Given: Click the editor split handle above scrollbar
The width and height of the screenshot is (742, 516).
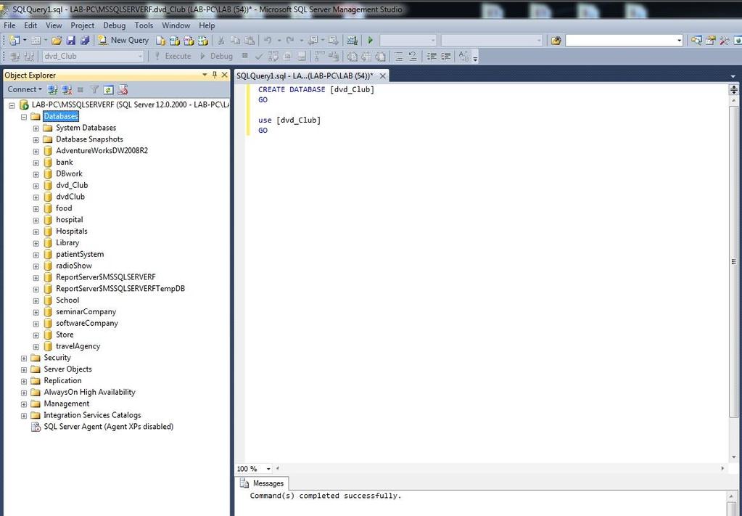Looking at the screenshot, I should [x=734, y=89].
